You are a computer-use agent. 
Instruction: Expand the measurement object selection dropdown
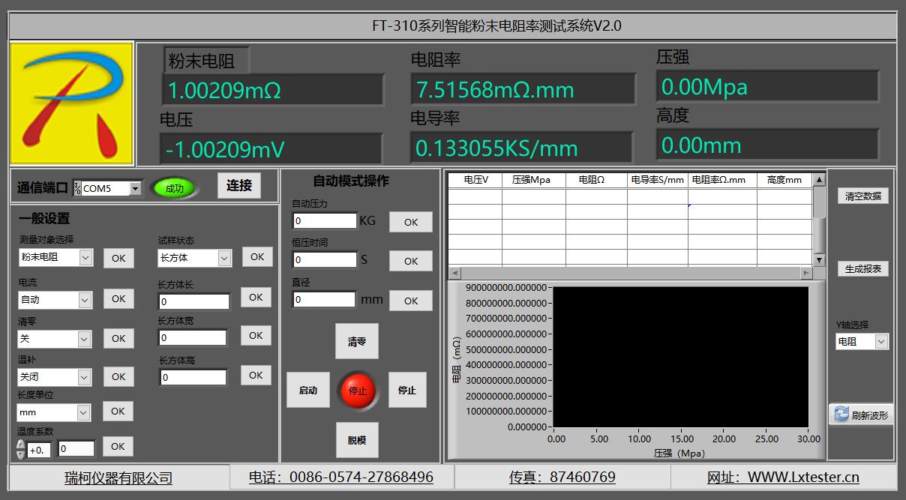(x=85, y=258)
